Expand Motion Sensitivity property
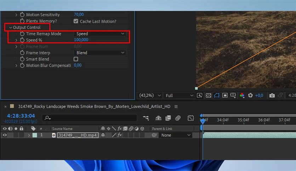Image resolution: width=296 pixels, height=171 pixels. click(x=16, y=15)
